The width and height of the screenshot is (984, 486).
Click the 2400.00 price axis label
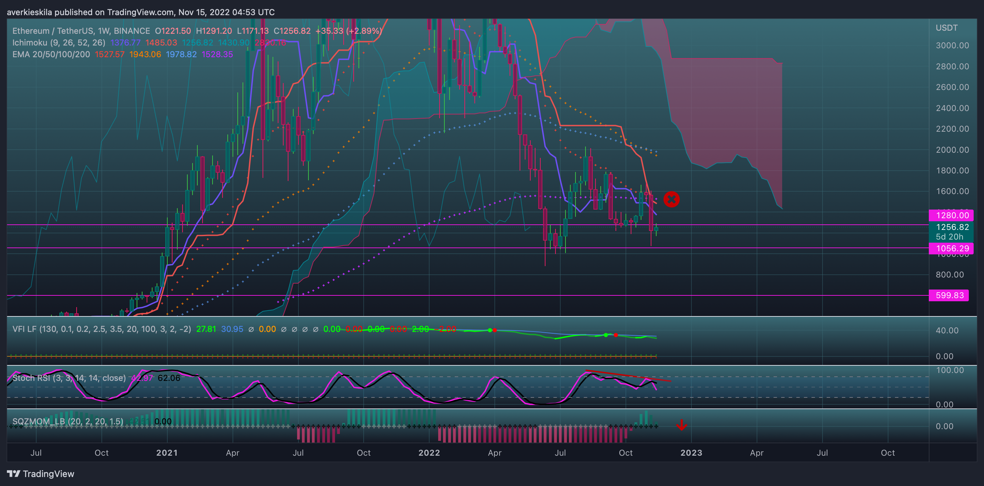(x=952, y=108)
